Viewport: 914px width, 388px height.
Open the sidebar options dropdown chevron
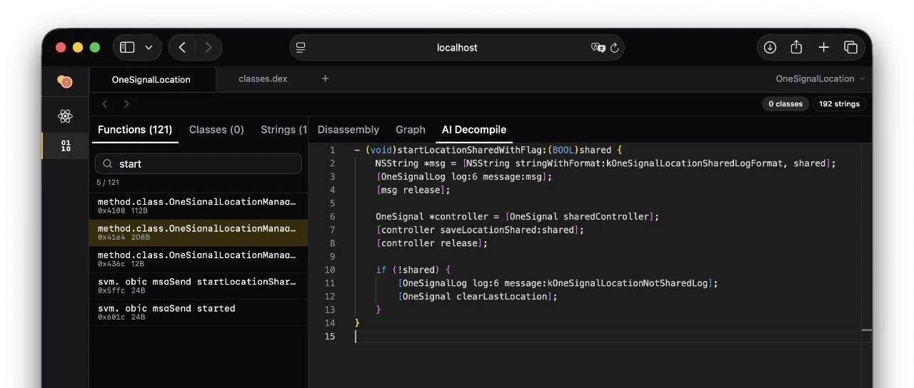point(149,47)
